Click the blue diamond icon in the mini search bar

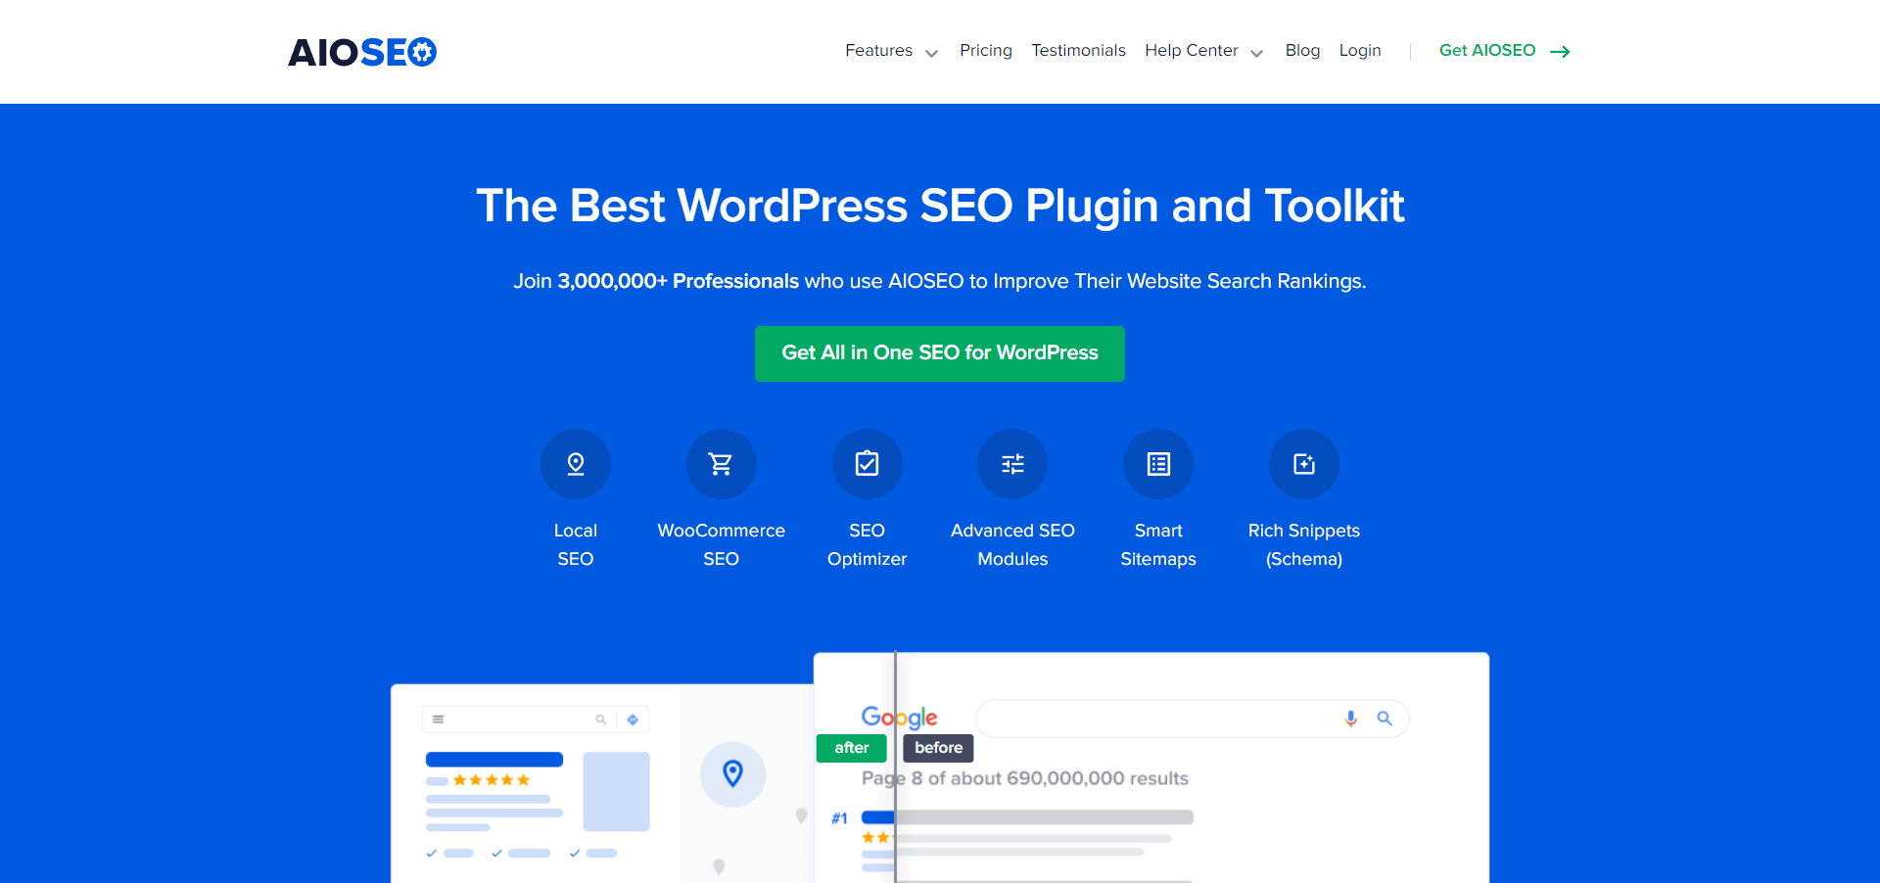[633, 720]
